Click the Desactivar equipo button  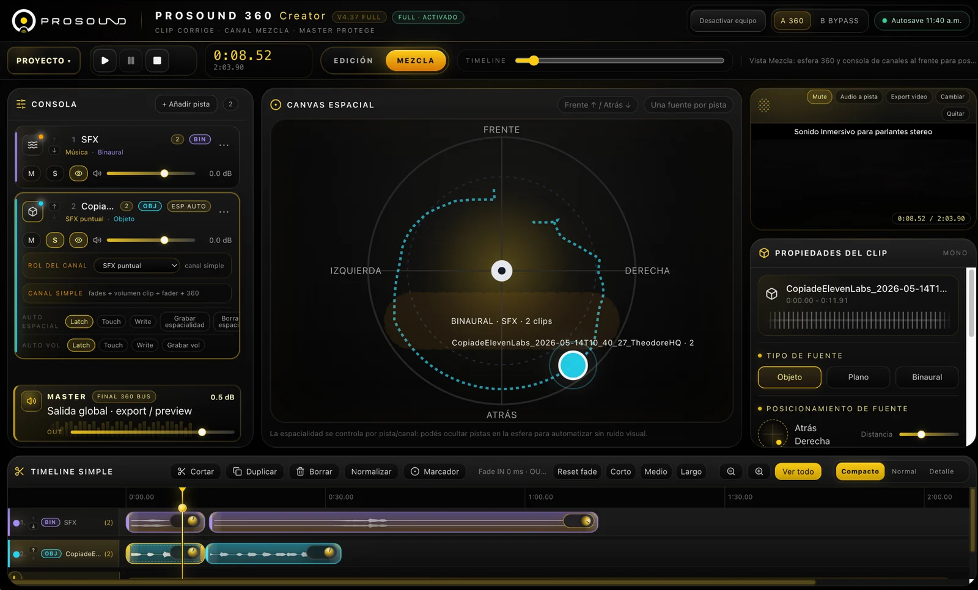click(727, 20)
